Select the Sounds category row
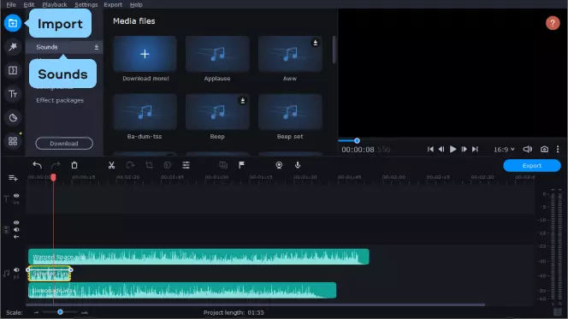This screenshot has width=568, height=319. [64, 47]
